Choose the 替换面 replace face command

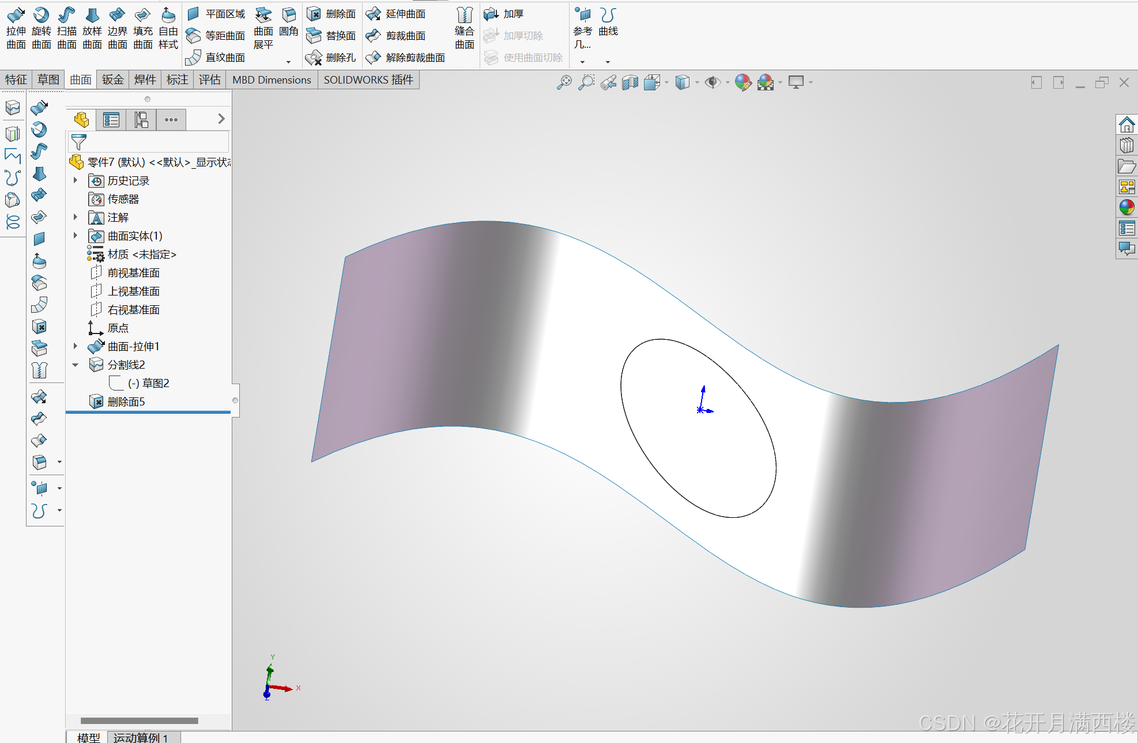click(331, 36)
